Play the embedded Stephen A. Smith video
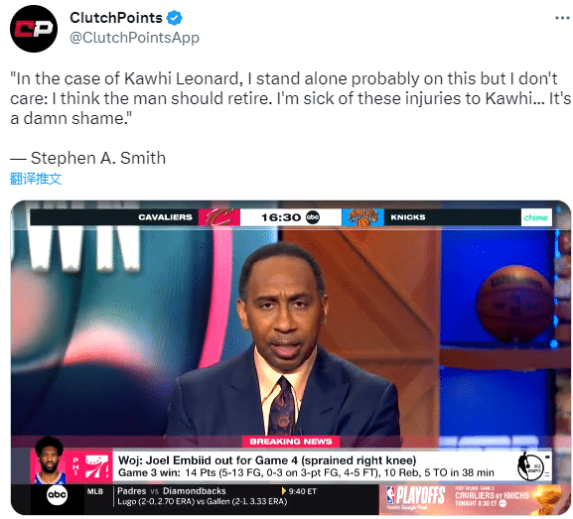The height and width of the screenshot is (519, 573). pyautogui.click(x=291, y=357)
